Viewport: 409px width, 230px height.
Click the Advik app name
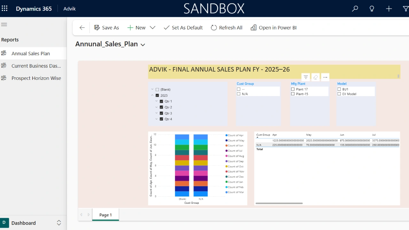pyautogui.click(x=70, y=9)
